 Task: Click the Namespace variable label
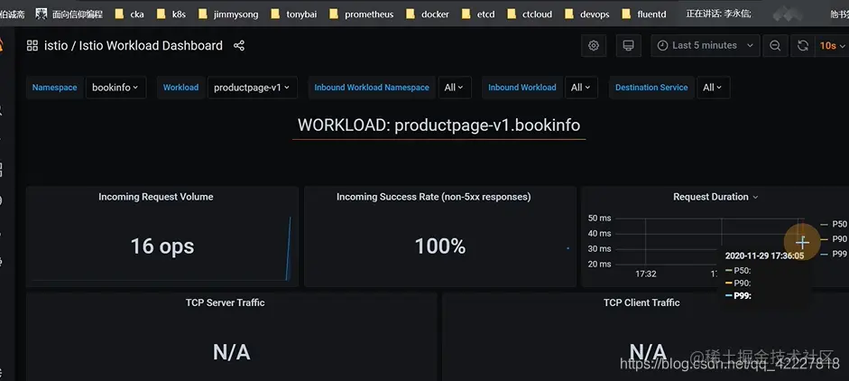[x=55, y=88]
